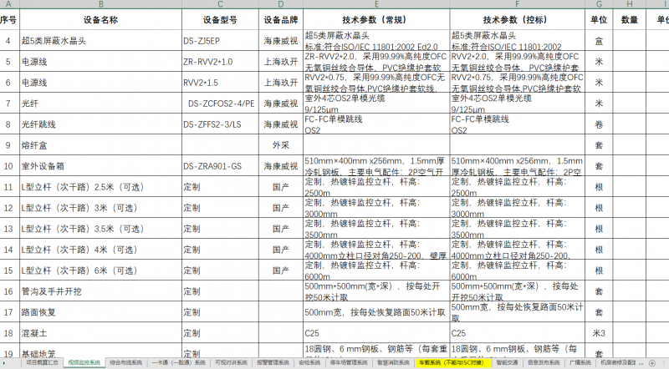
Task: Switch to the 智慧消防系统 sheet tab
Action: point(395,364)
